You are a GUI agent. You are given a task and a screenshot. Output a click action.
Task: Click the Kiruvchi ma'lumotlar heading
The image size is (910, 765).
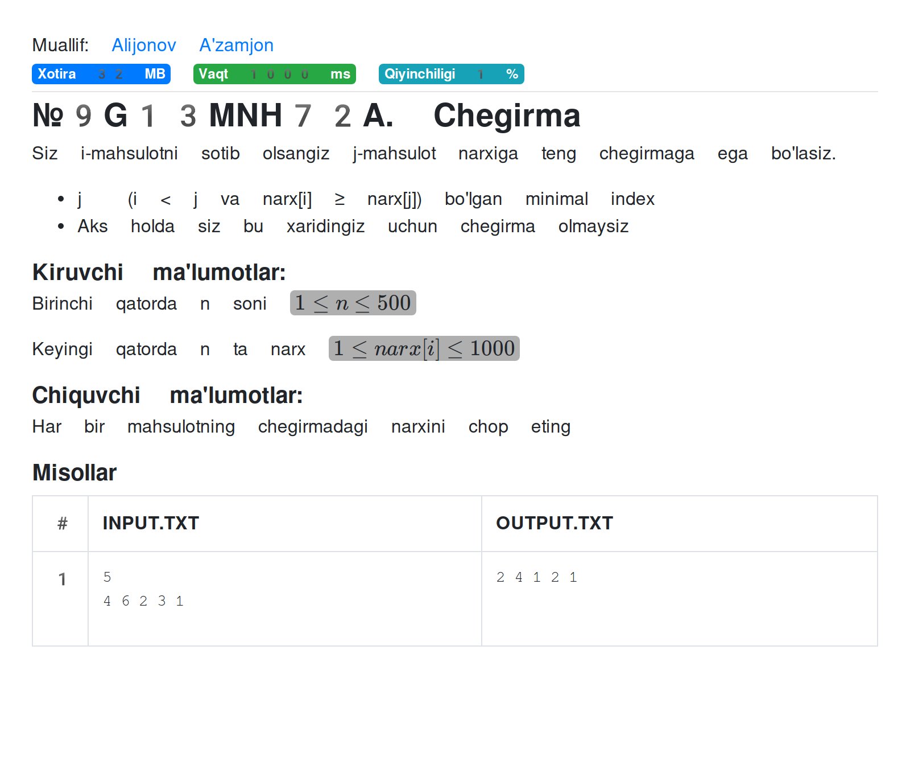[x=159, y=272]
